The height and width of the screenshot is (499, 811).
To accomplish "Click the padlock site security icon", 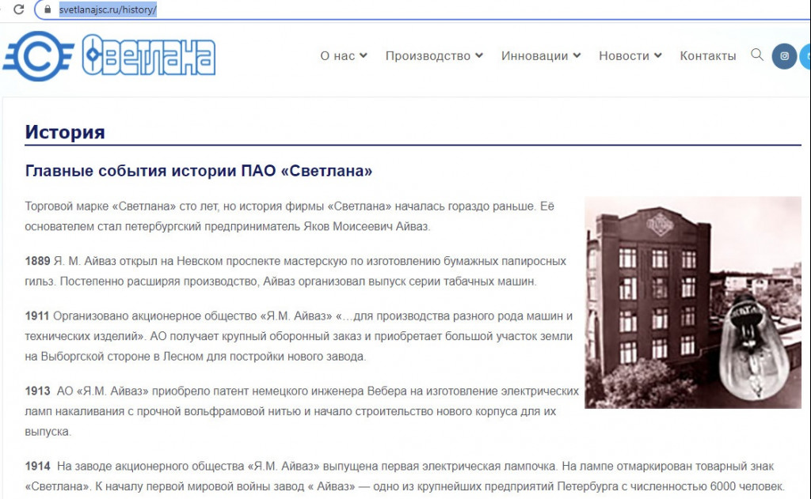I will (x=48, y=9).
